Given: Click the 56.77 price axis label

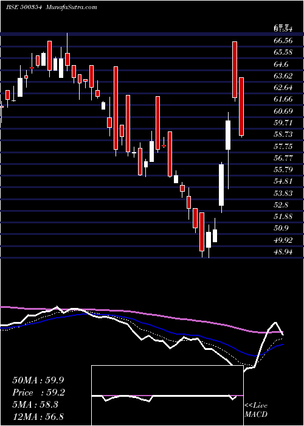Looking at the screenshot, I should [283, 158].
